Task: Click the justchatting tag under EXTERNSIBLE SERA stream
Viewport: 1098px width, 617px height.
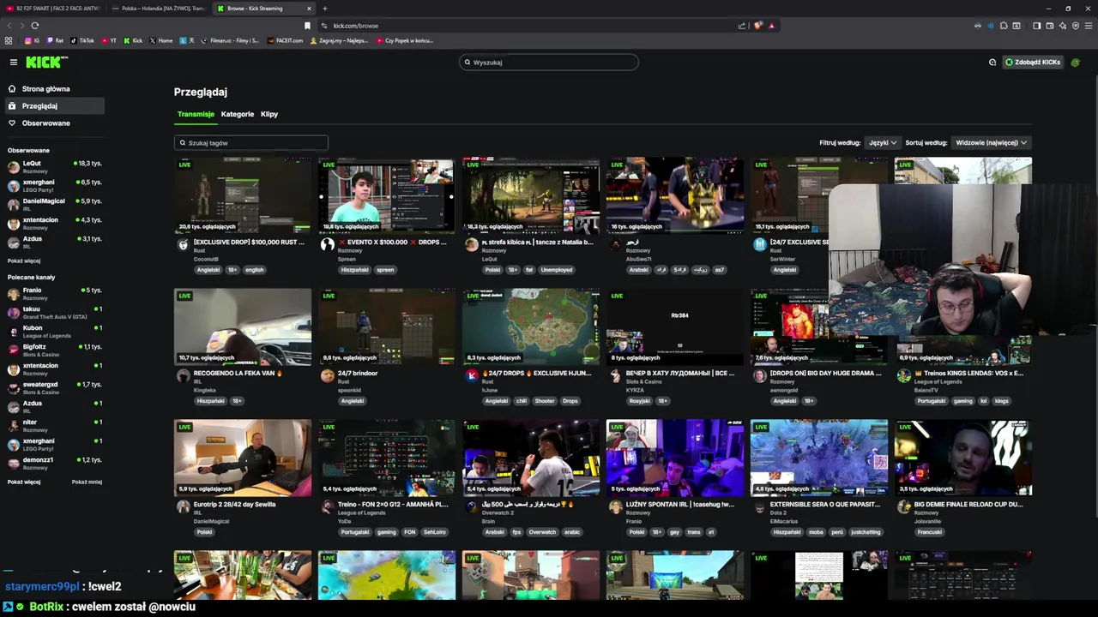Action: [x=866, y=532]
